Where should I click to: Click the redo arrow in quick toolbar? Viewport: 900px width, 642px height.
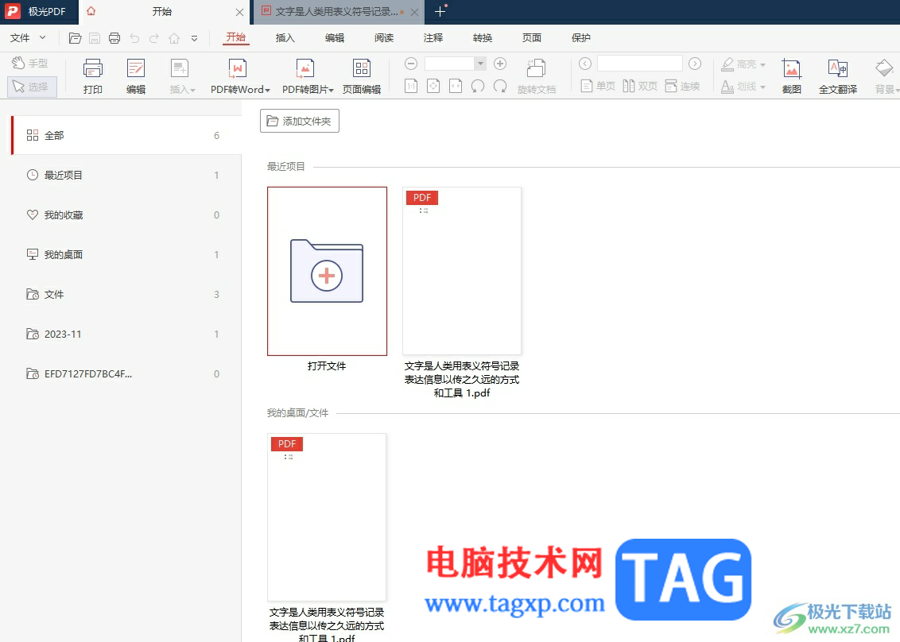pyautogui.click(x=153, y=38)
